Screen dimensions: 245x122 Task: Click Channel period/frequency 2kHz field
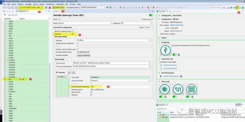coord(120,87)
